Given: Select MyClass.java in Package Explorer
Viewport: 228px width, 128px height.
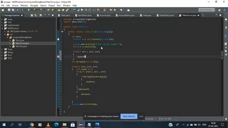Looking at the screenshot, I should tap(21, 46).
